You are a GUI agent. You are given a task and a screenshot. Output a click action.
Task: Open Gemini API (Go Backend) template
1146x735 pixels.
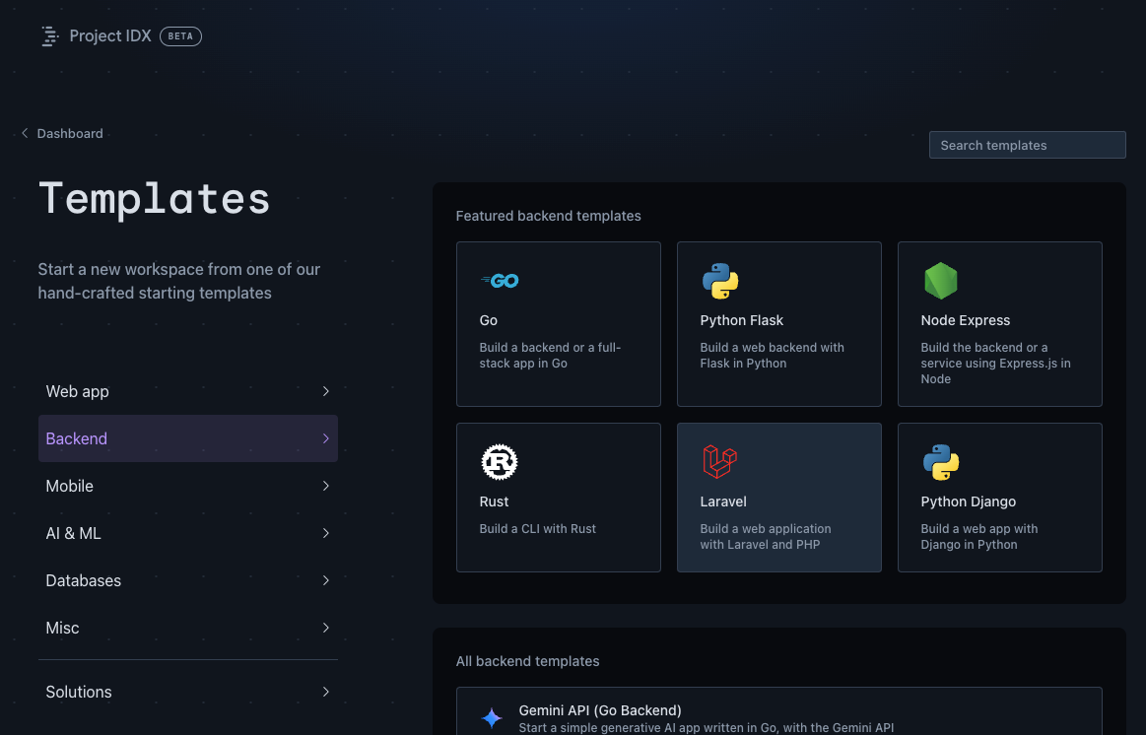(779, 711)
